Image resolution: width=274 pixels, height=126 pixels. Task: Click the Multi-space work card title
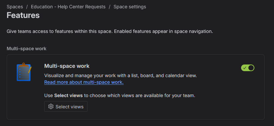[67, 66]
